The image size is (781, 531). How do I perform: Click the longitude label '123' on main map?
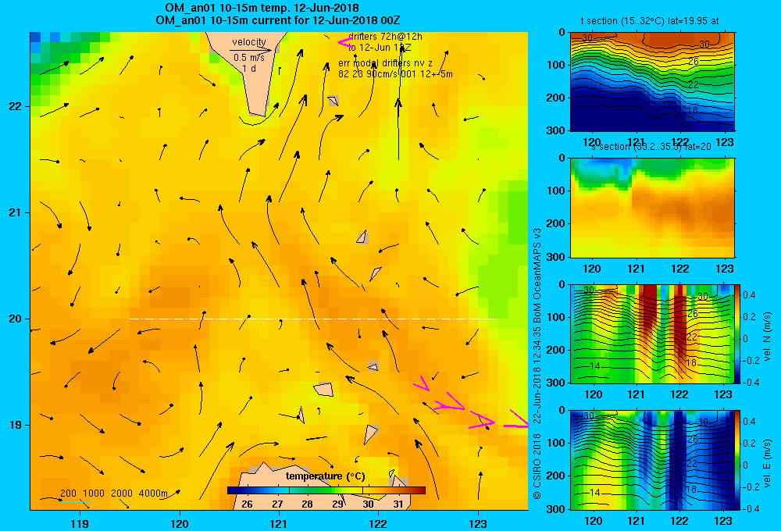point(478,523)
